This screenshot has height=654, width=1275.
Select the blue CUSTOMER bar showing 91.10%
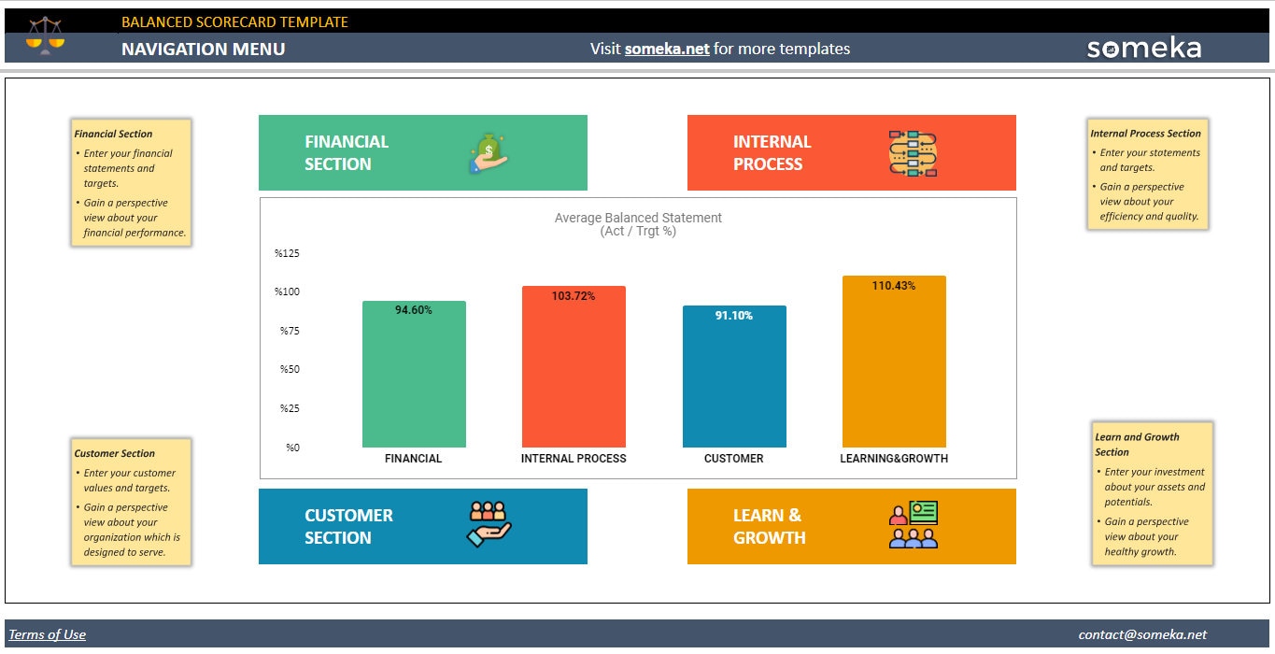[x=734, y=377]
